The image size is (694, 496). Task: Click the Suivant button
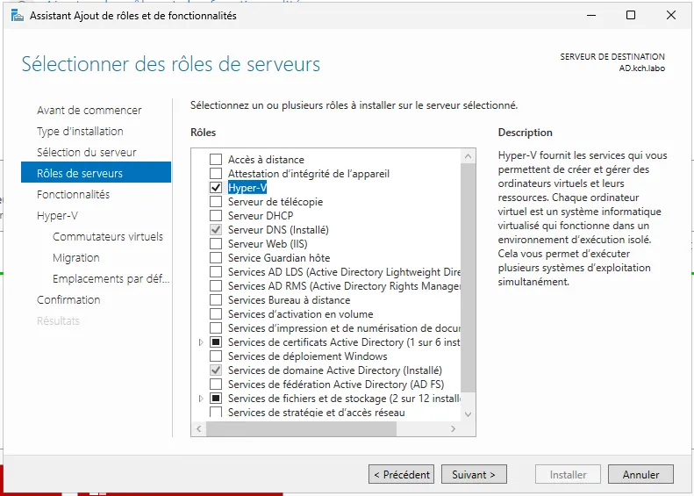(474, 475)
